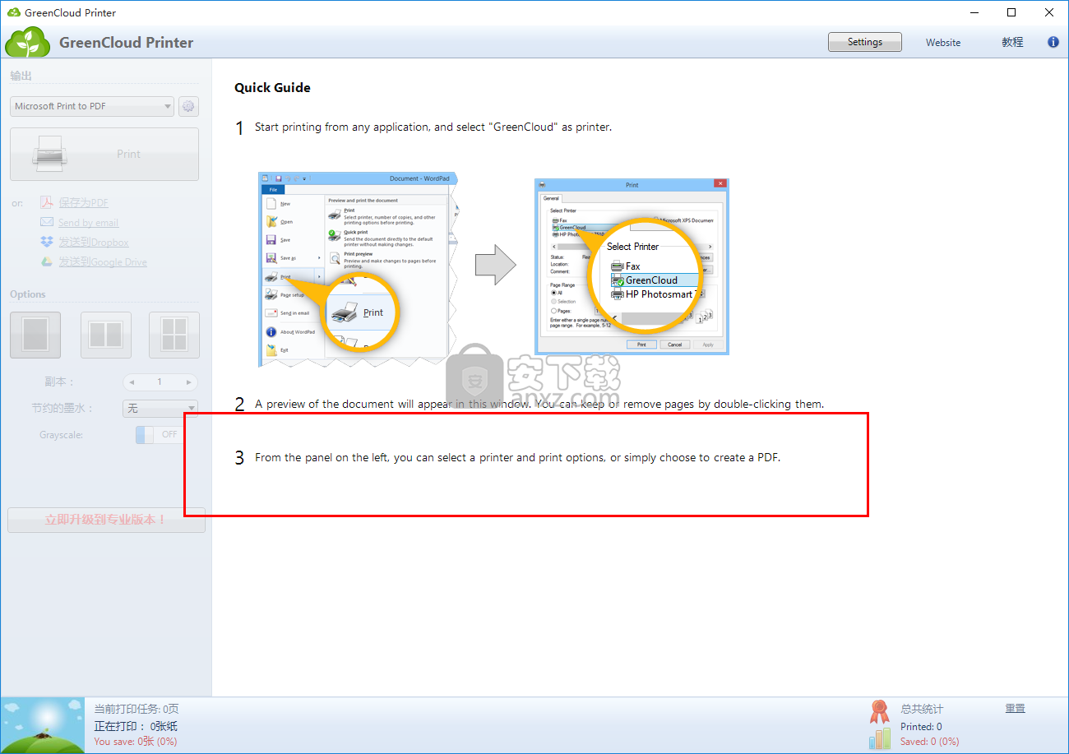The width and height of the screenshot is (1069, 754).
Task: Click the 保存为PDF link
Action: (x=83, y=202)
